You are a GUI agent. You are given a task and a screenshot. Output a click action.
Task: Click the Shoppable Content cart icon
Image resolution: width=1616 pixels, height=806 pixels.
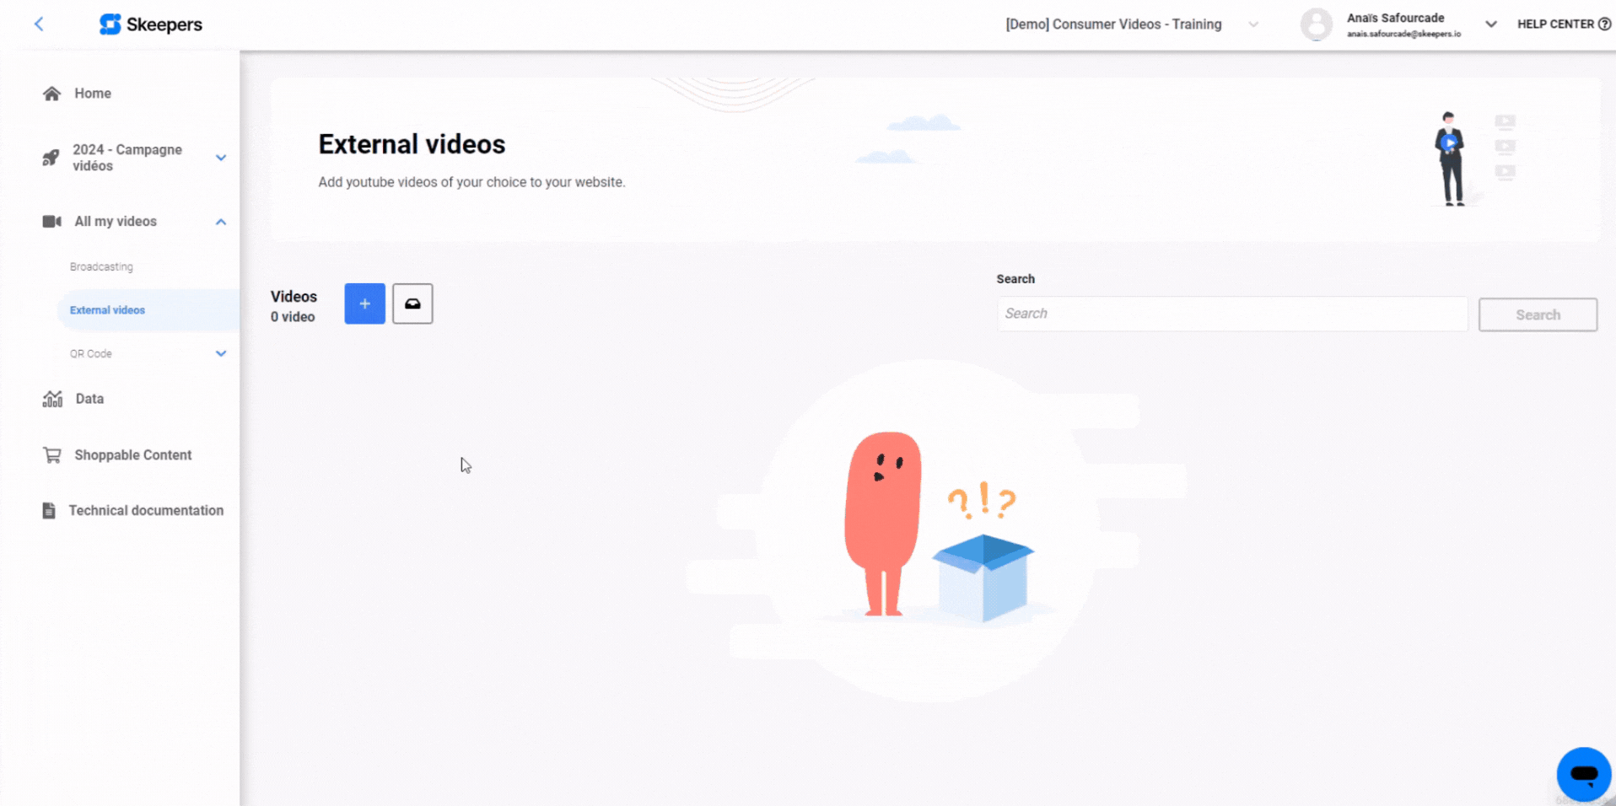click(51, 454)
